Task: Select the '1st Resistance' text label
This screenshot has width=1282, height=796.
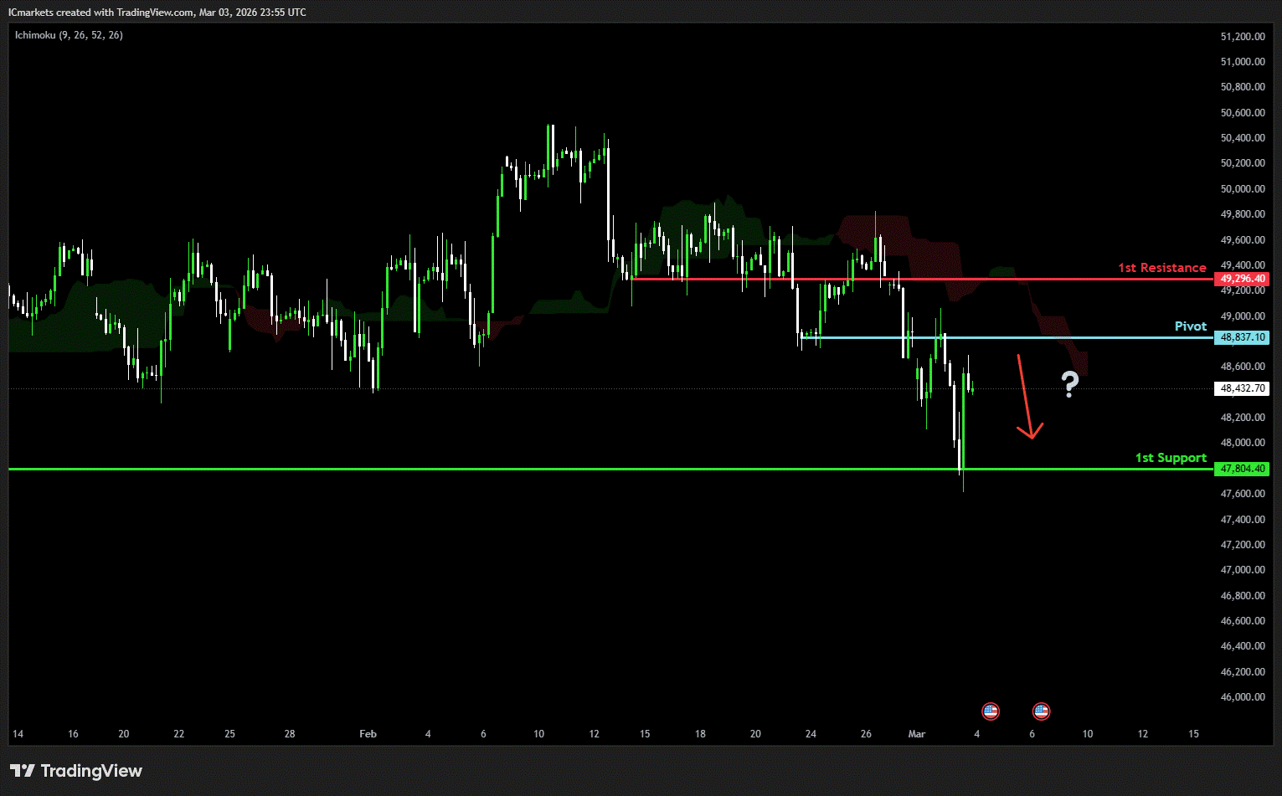Action: click(1161, 268)
